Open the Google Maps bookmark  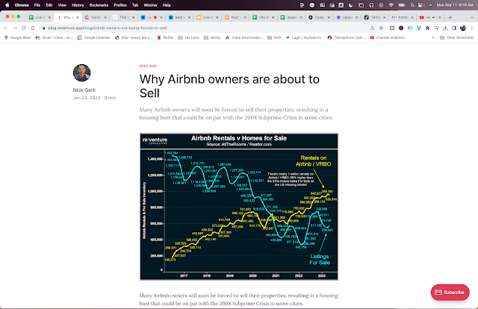(x=18, y=37)
